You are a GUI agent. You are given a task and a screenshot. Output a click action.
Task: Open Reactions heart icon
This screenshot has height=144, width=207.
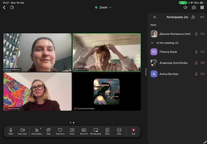pos(60,131)
